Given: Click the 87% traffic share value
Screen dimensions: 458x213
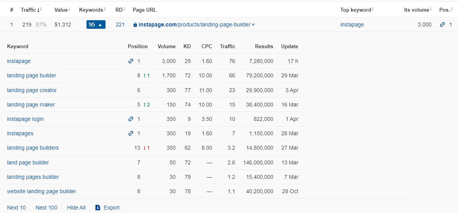Looking at the screenshot, I should [41, 25].
